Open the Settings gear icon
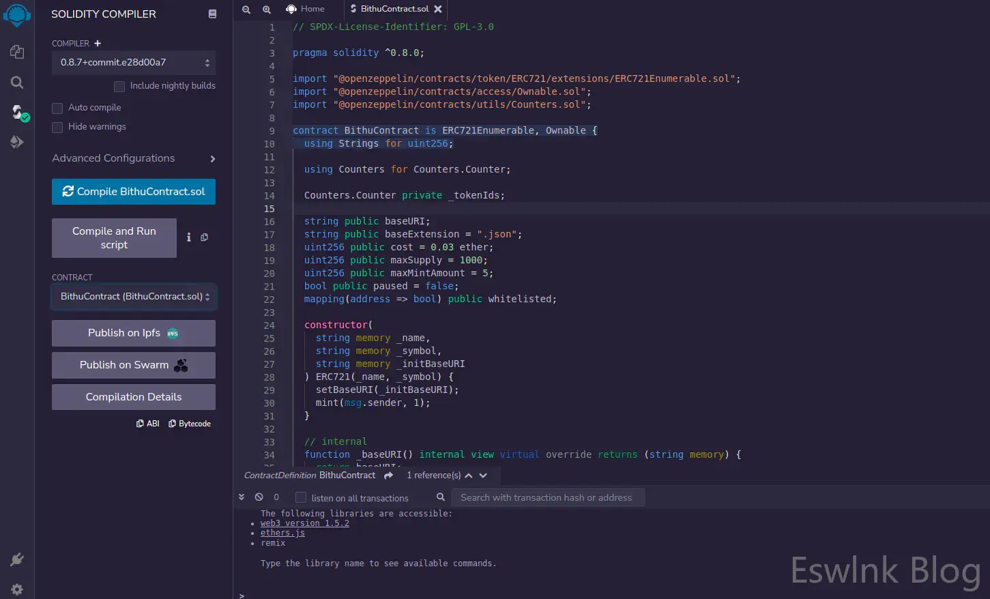990x599 pixels. click(x=17, y=589)
